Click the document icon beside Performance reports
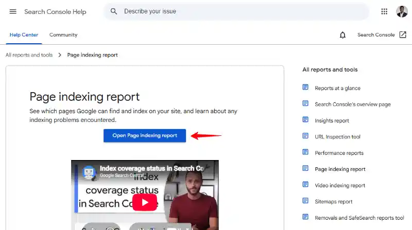Image resolution: width=412 pixels, height=230 pixels. pos(305,152)
